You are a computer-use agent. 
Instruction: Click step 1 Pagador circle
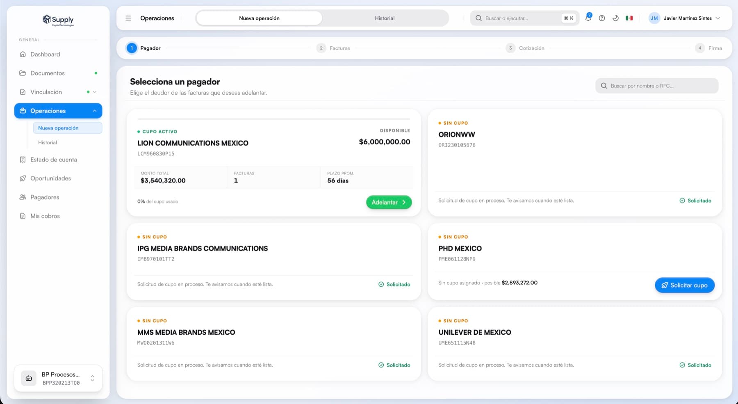(x=132, y=48)
